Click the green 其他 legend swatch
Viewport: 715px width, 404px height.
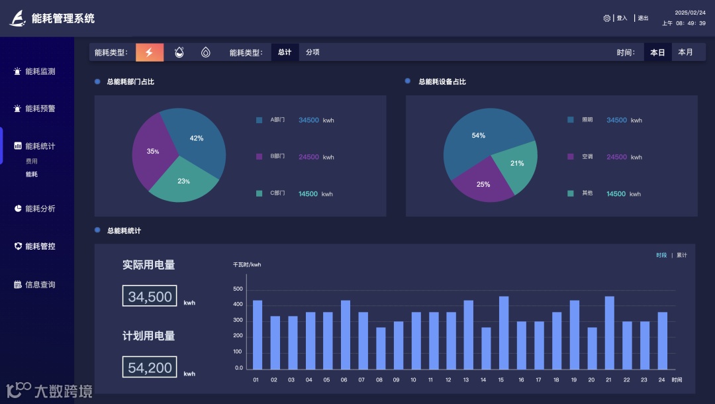[571, 194]
